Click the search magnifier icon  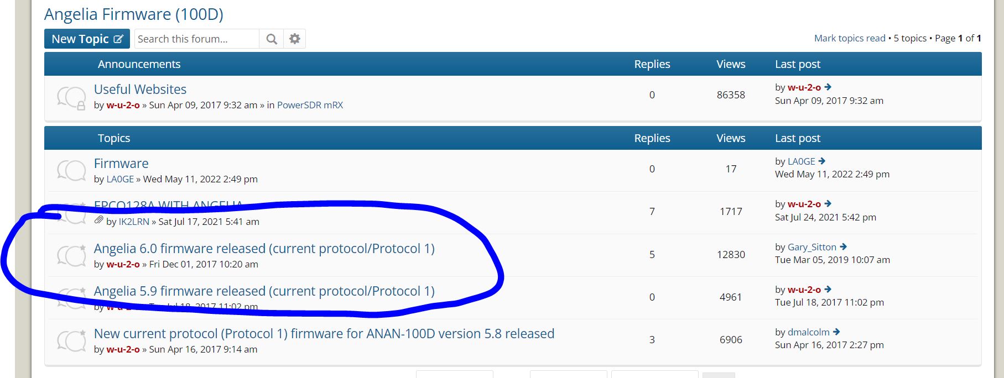click(x=271, y=39)
